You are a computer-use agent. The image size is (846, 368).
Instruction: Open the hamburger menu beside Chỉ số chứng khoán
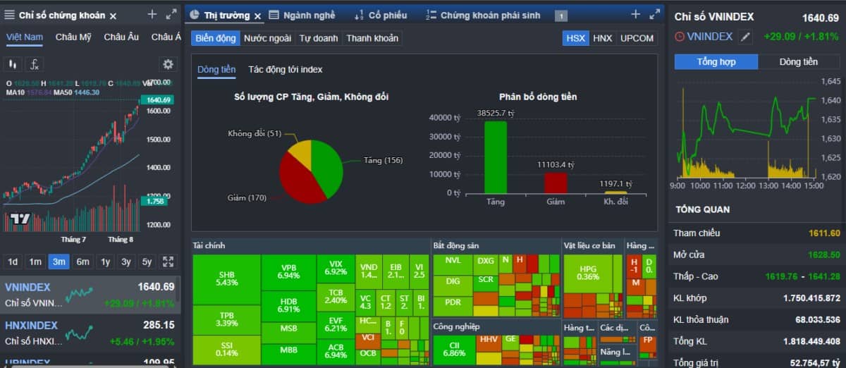pos(10,15)
